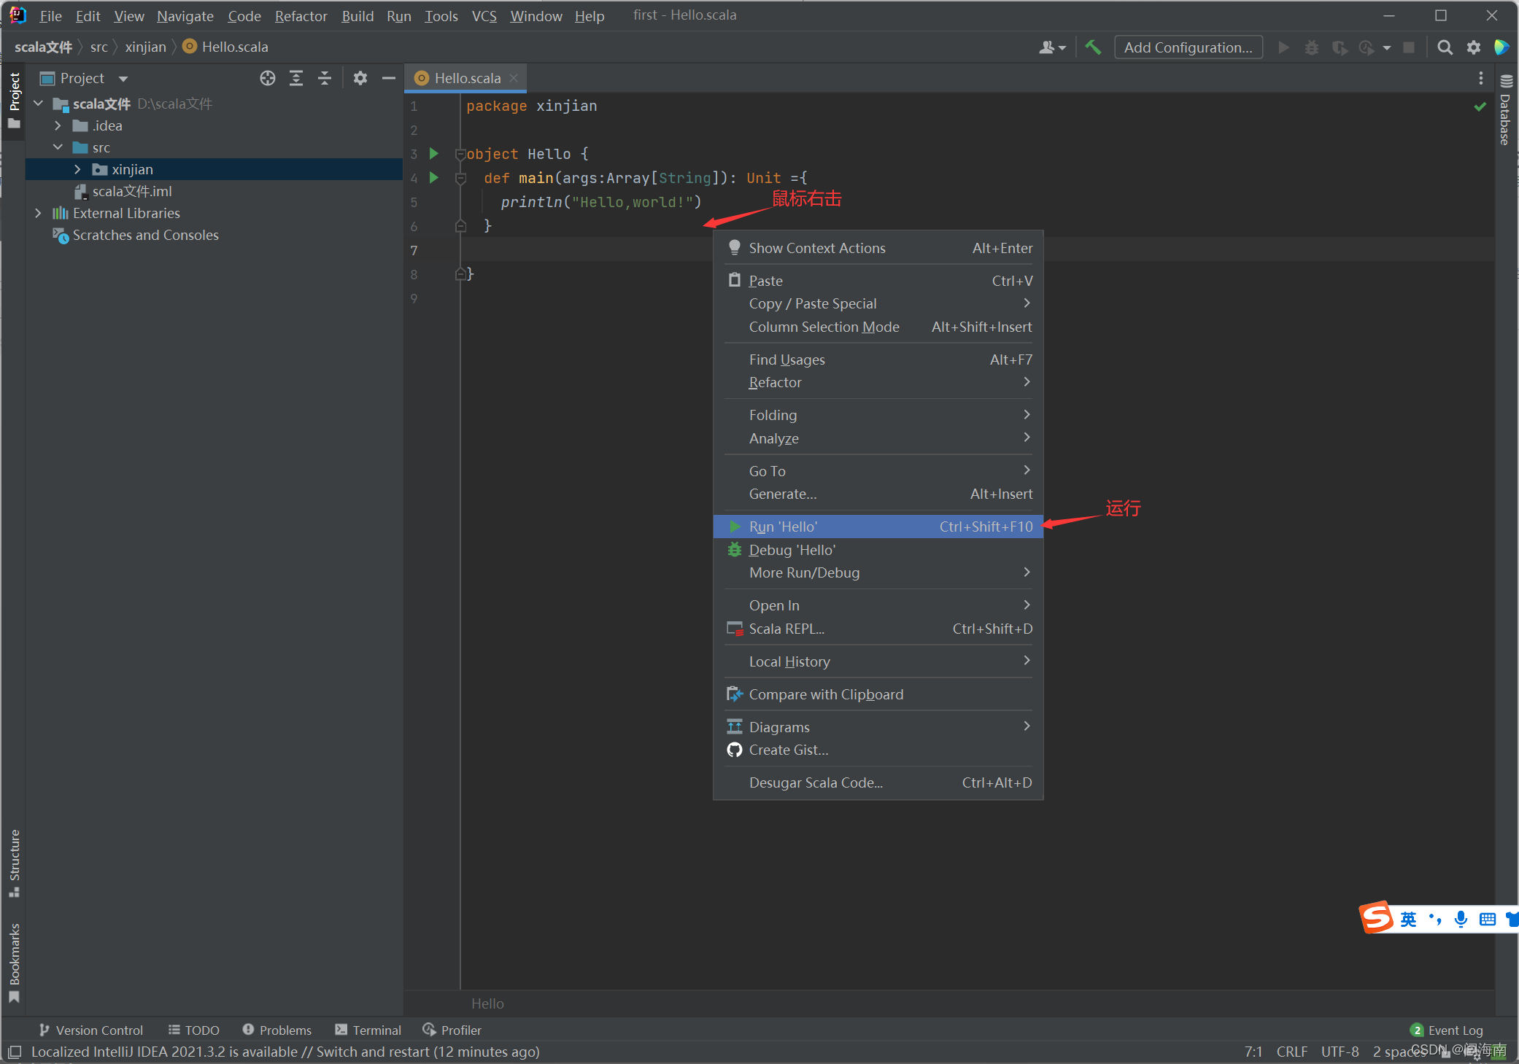Choose Compare with Clipboard entry

coord(878,694)
